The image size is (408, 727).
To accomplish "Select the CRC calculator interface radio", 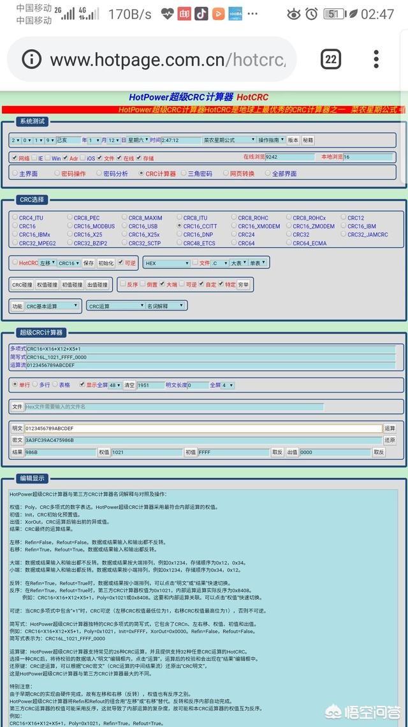I will (x=142, y=173).
